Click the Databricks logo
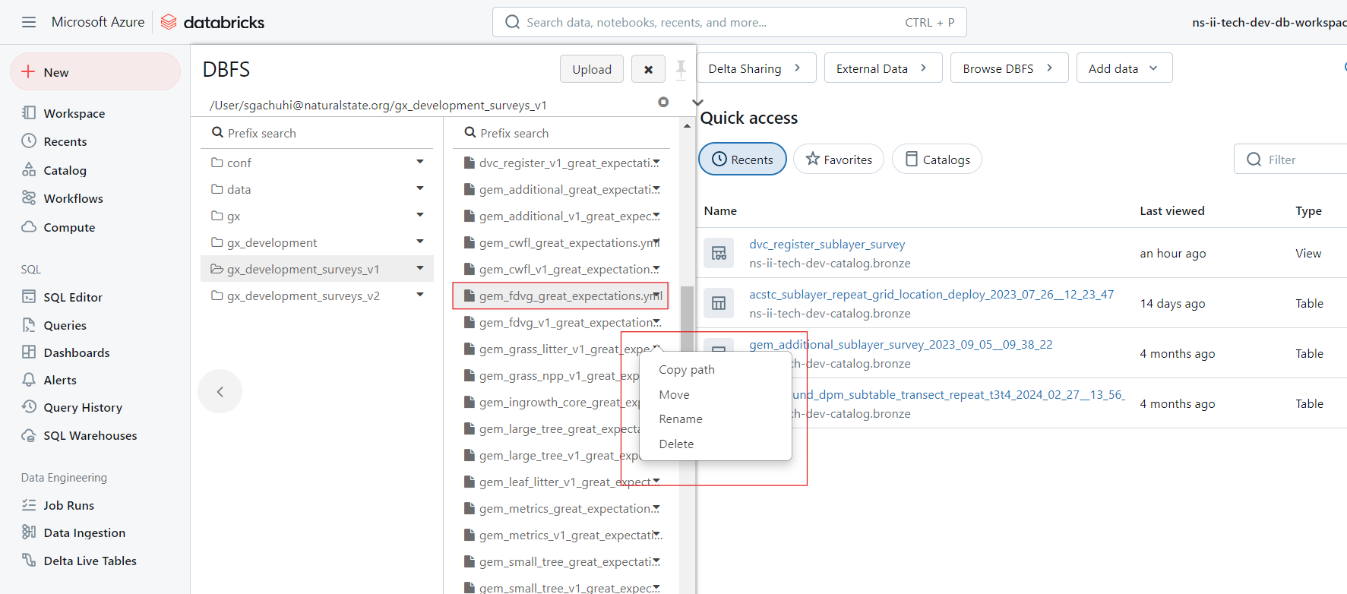The width and height of the screenshot is (1347, 594). pyautogui.click(x=213, y=22)
